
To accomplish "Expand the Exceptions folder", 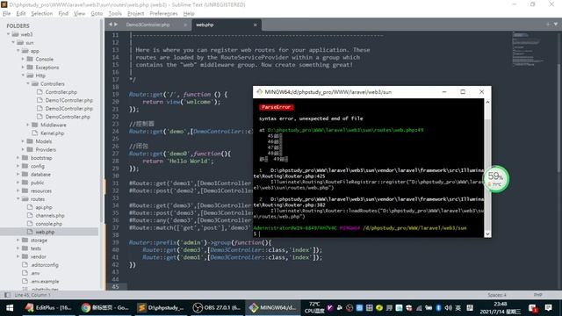I will [23, 68].
